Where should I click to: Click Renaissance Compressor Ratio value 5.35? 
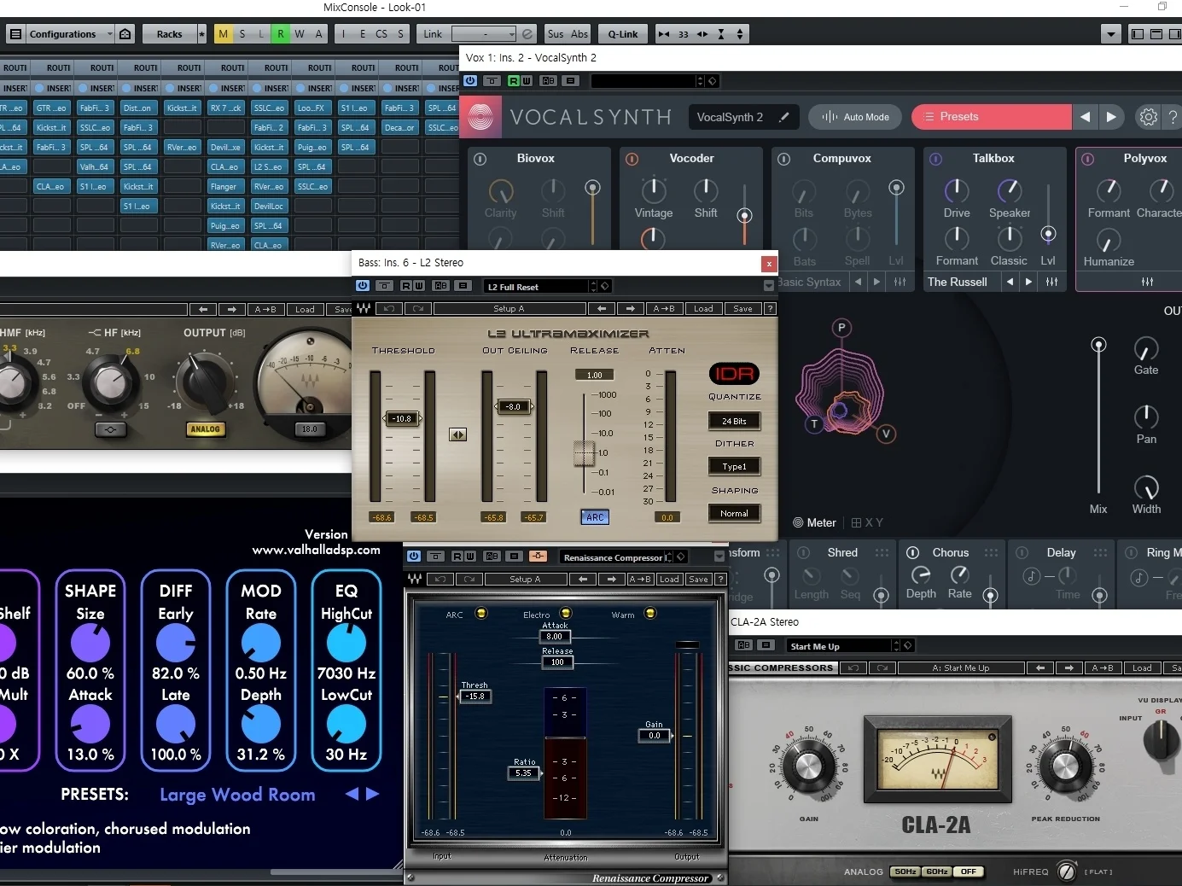tap(524, 772)
